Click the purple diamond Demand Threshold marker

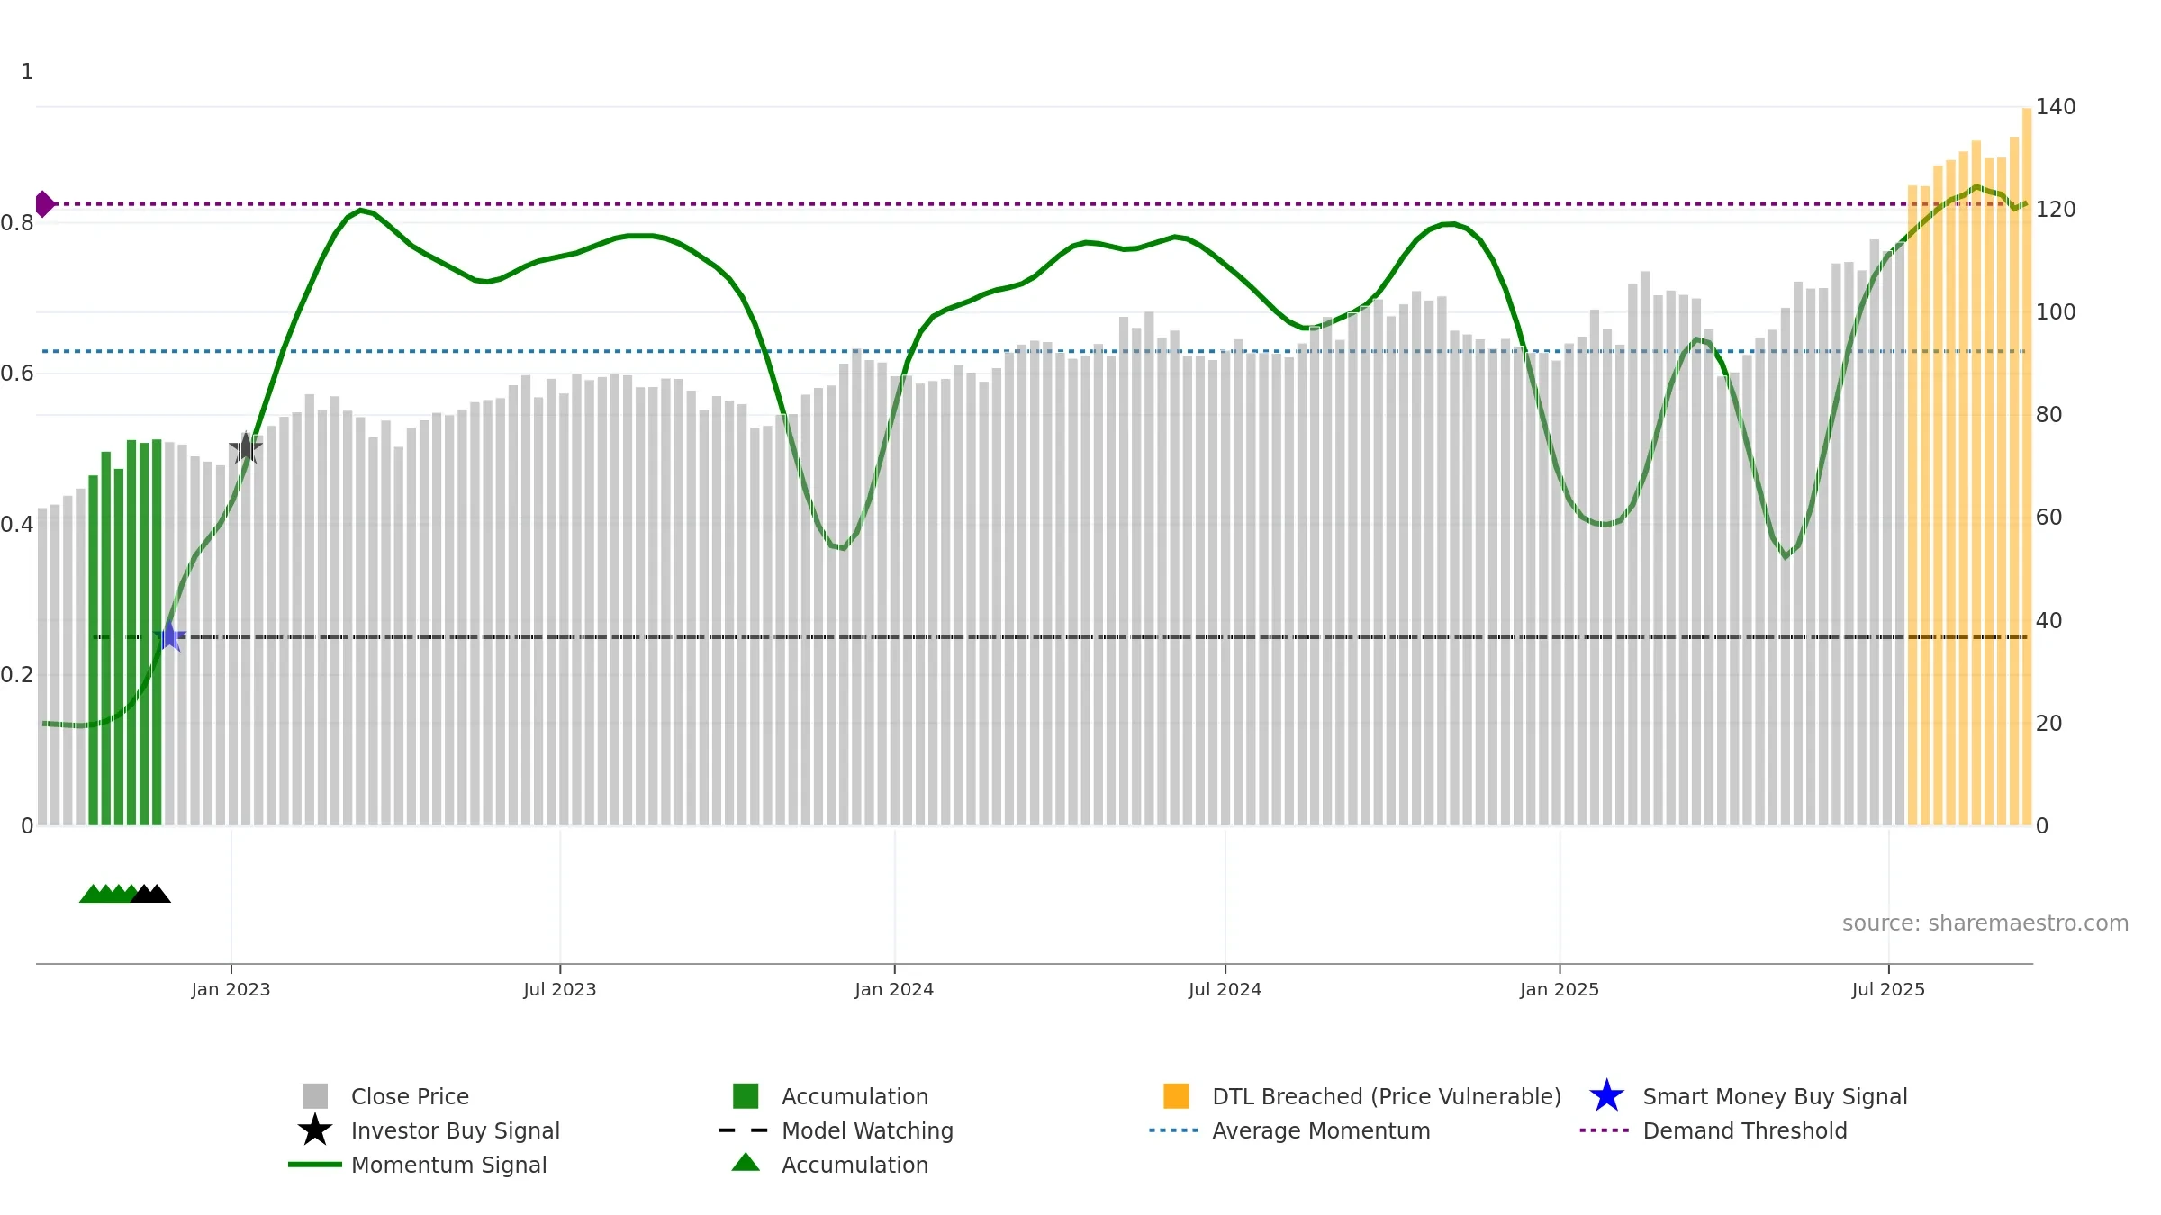[44, 204]
